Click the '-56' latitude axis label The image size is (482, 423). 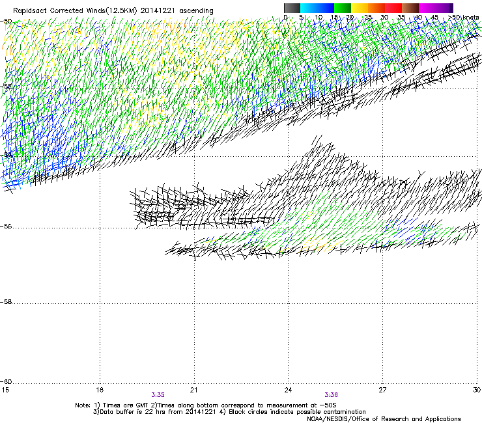7,226
